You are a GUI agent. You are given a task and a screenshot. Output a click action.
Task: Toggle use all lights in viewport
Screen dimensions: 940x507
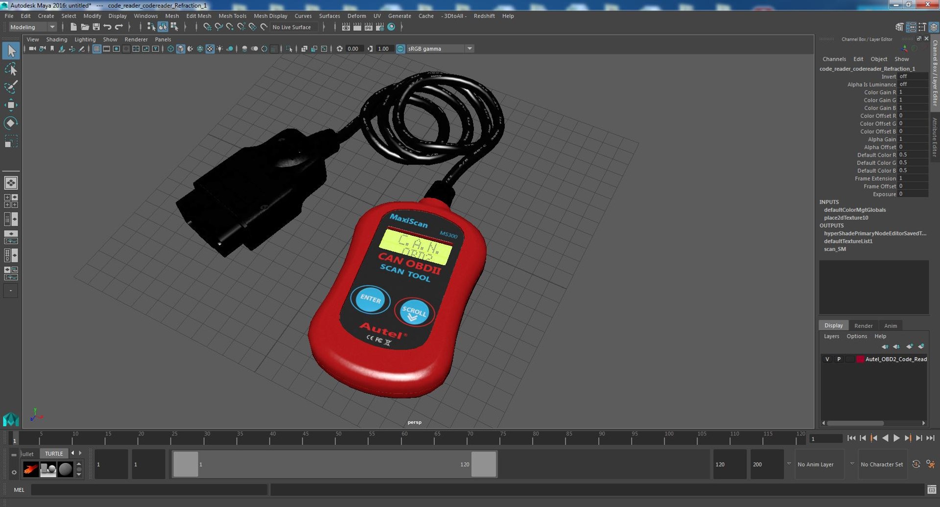pos(219,48)
